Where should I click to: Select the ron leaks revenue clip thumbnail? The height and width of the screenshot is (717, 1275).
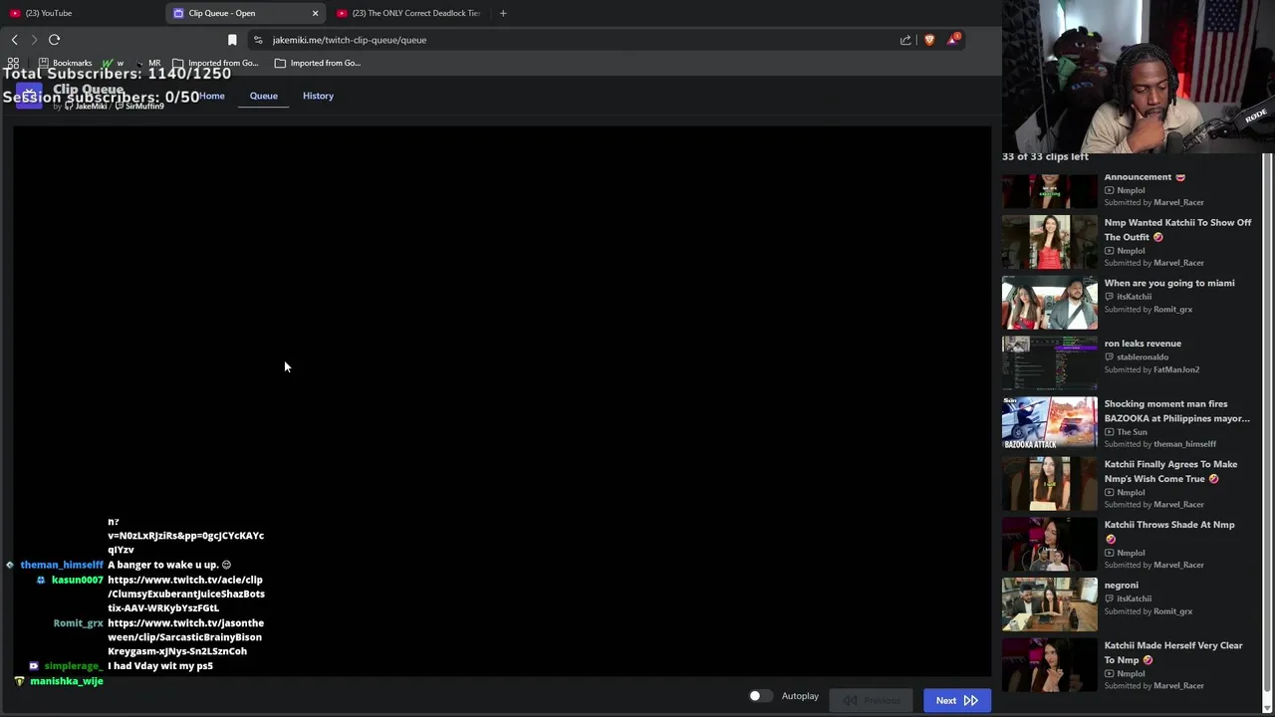click(x=1049, y=362)
